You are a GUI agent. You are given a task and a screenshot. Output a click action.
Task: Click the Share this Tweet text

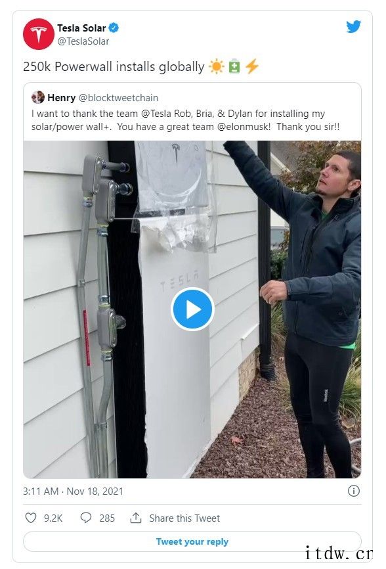pos(184,518)
